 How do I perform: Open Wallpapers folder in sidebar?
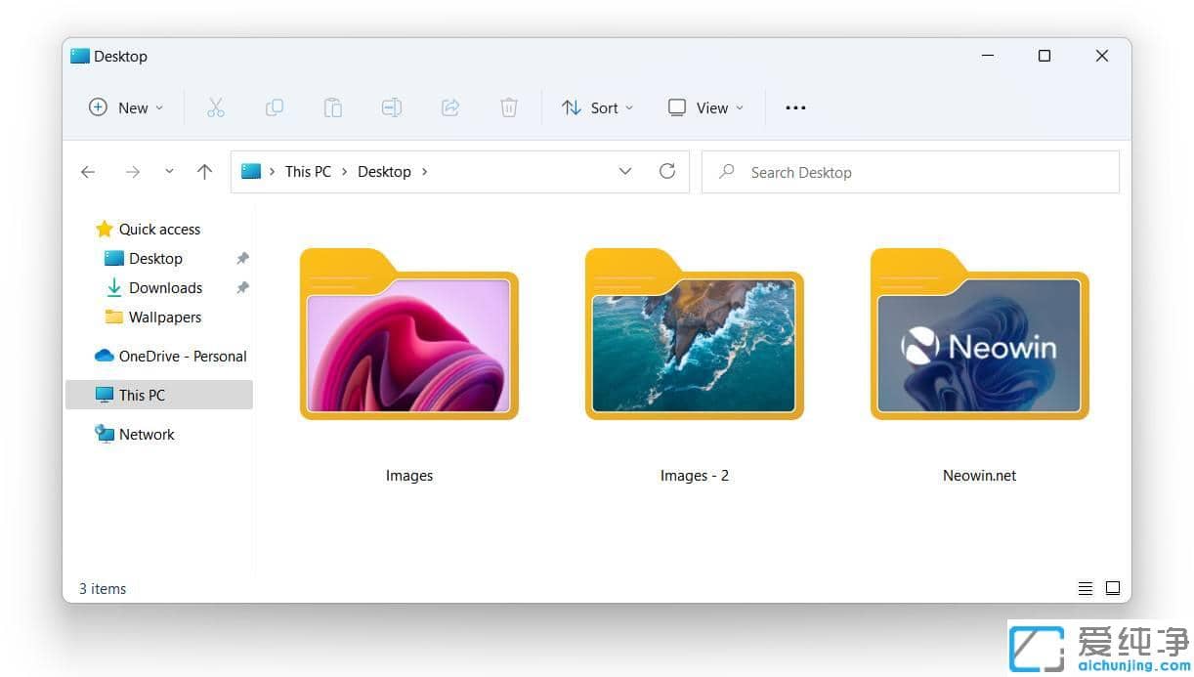(x=152, y=317)
